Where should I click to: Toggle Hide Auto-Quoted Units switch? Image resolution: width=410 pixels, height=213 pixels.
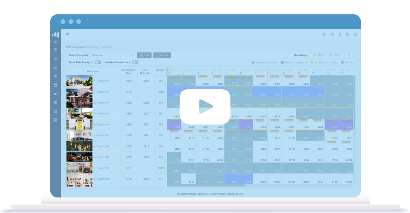tap(135, 62)
